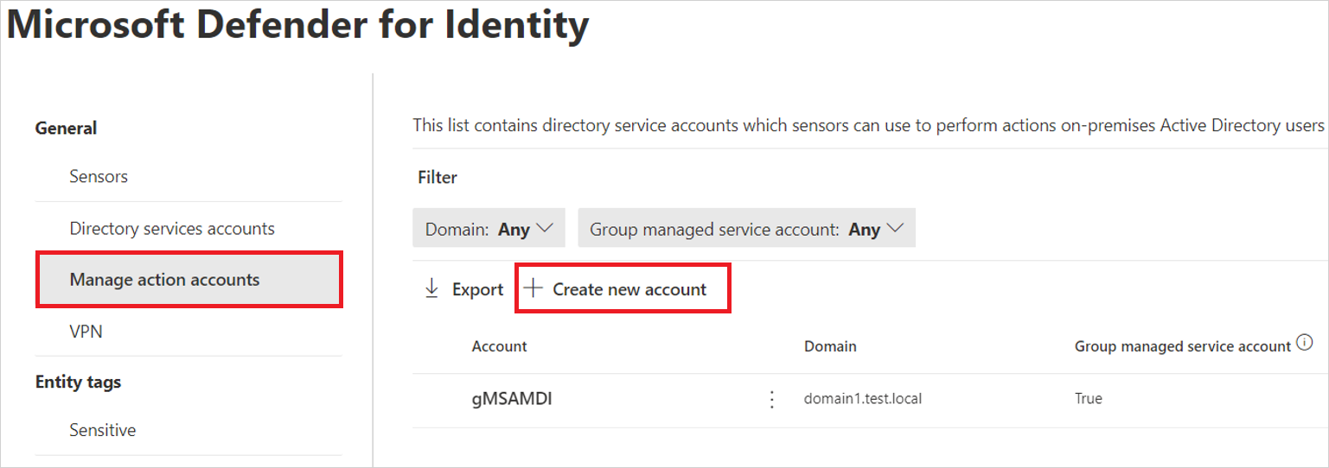Click the download arrow Export icon

click(x=431, y=289)
